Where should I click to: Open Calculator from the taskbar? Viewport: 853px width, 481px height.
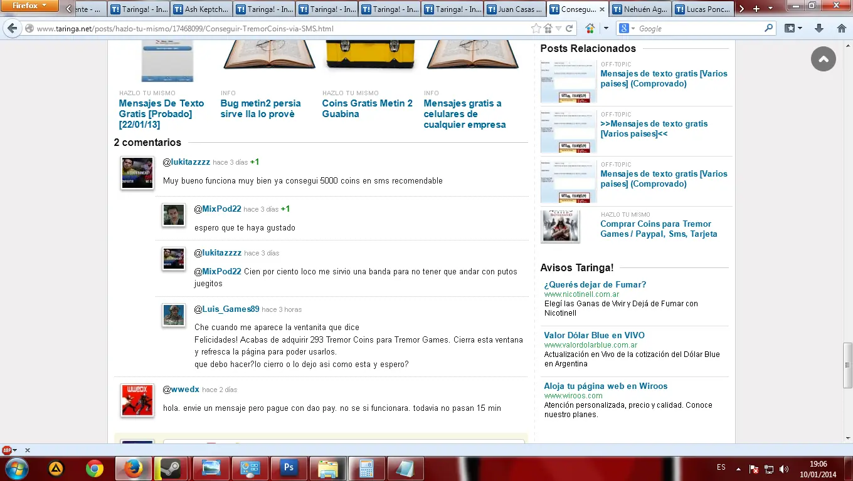(367, 468)
